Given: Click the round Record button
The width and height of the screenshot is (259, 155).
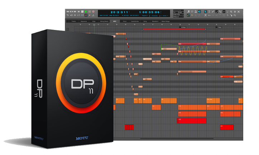Looking at the screenshot, I should point(93,11).
